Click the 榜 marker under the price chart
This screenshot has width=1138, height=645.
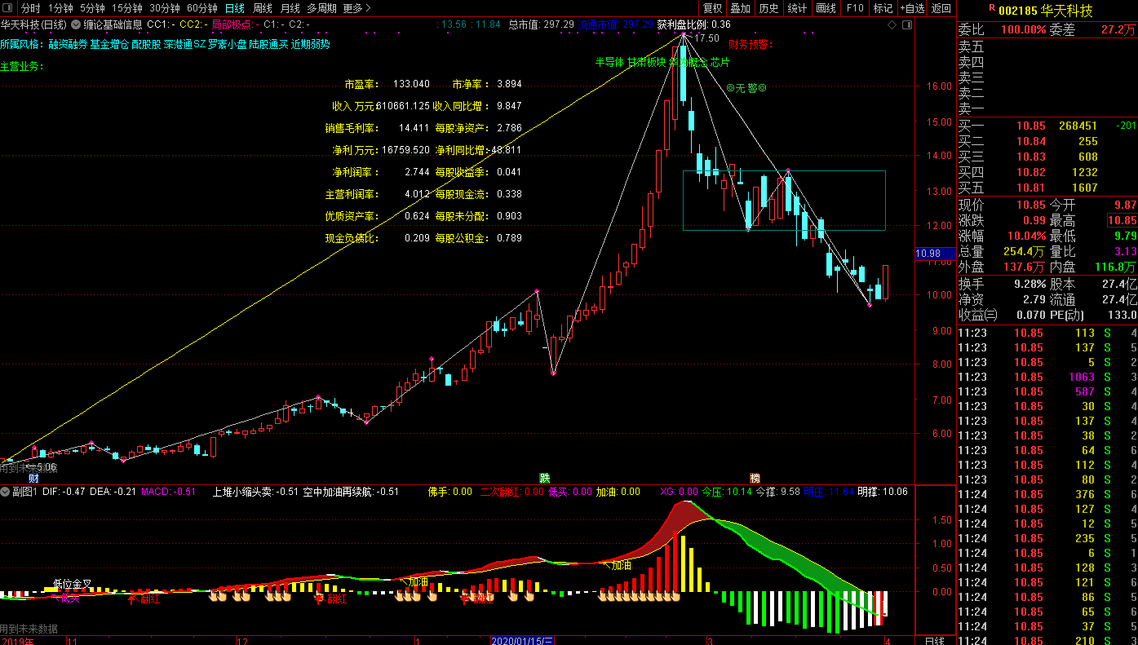coord(755,478)
